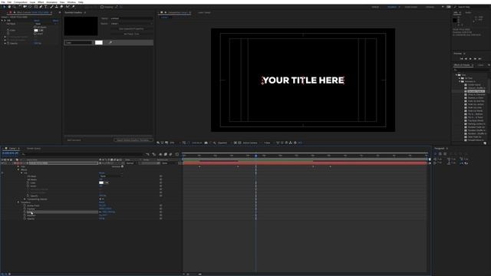Screen dimensions: 491x276
Task: Open the layer blending mode Normal dropdown
Action: [x=131, y=163]
